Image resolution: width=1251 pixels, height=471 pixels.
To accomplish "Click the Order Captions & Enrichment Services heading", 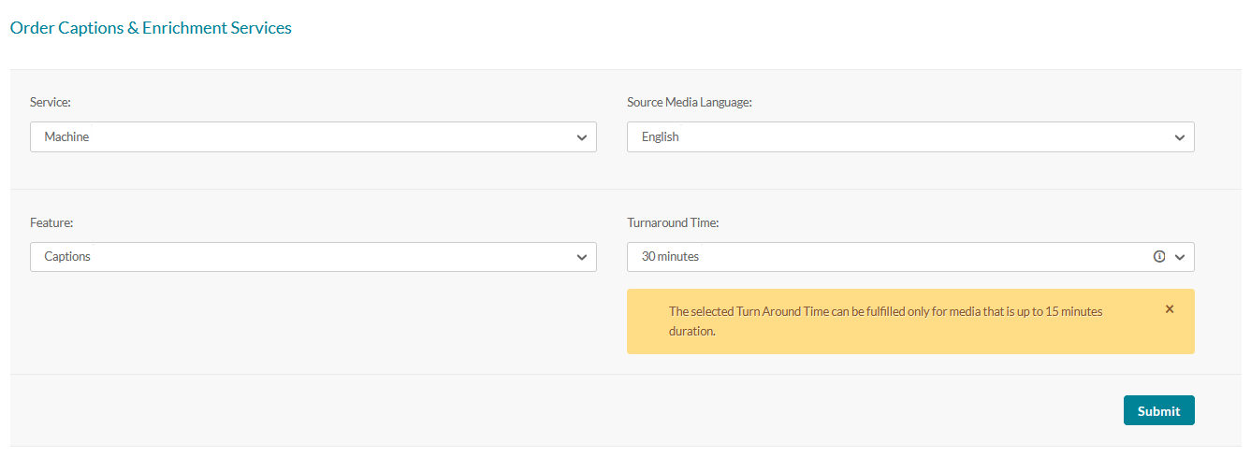I will (151, 28).
